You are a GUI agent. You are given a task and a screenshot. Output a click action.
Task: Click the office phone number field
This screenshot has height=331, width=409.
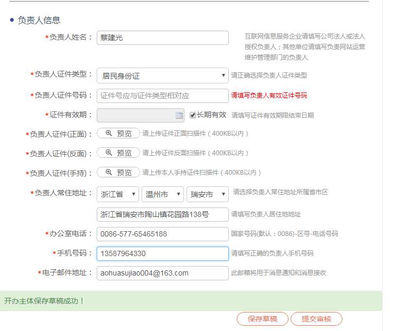click(162, 234)
